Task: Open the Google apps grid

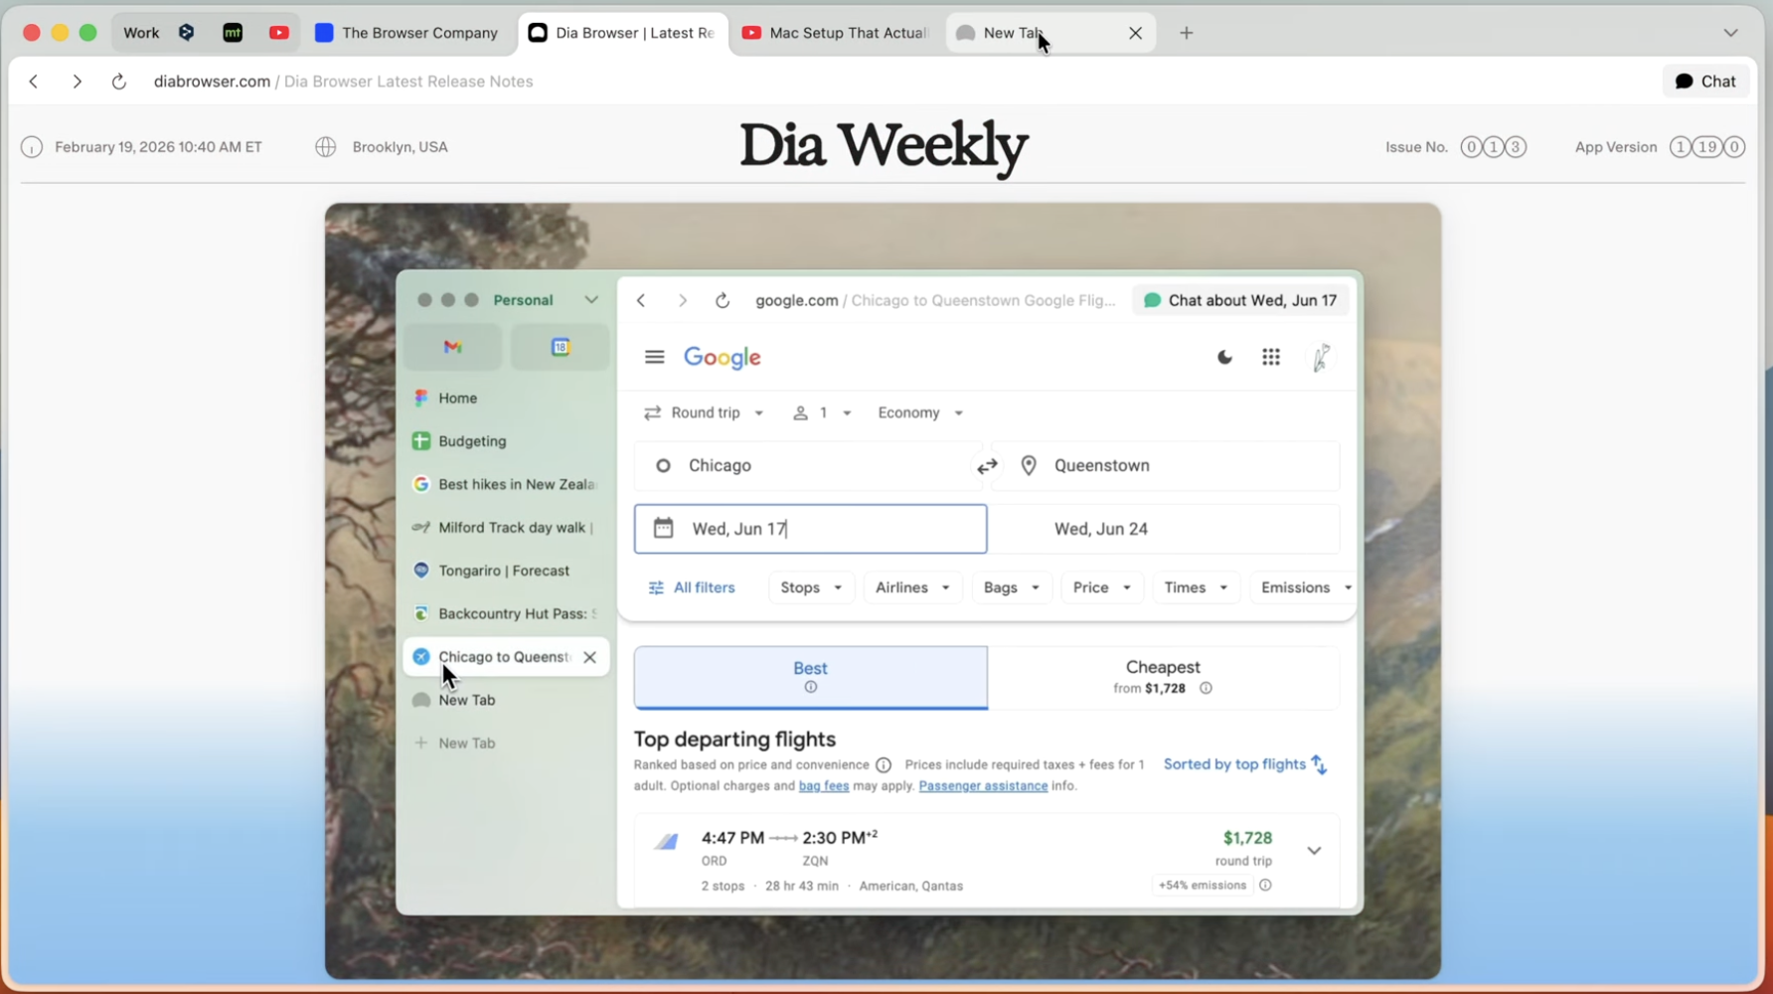Action: tap(1271, 357)
